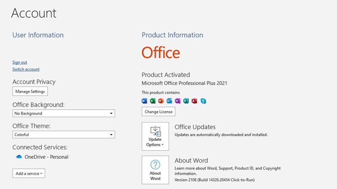Viewport: 337px width, 189px height.
Task: Open the Office Background dropdown
Action: point(63,113)
